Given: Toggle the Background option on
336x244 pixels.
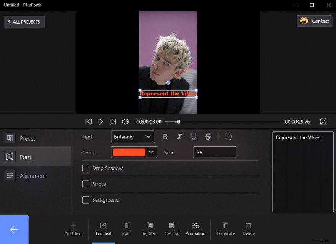Looking at the screenshot, I should 86,200.
